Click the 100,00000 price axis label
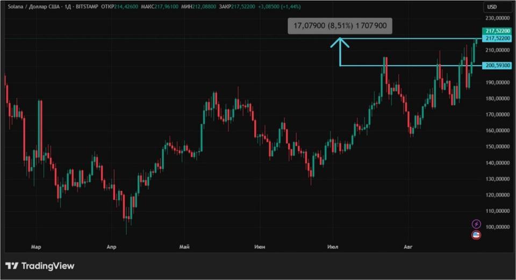This screenshot has height=280, width=516. pos(498,227)
